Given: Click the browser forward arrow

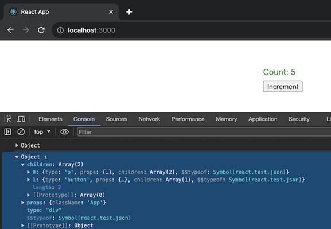Looking at the screenshot, I should pyautogui.click(x=26, y=30).
